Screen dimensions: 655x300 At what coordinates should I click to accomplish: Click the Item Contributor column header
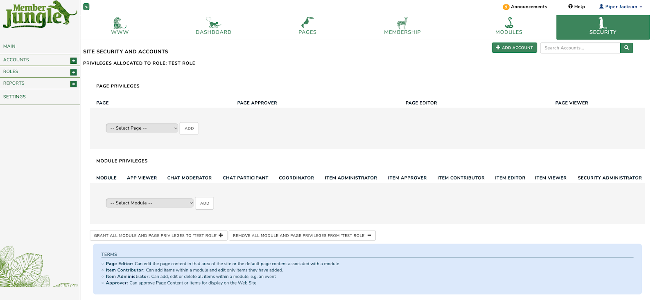(x=461, y=178)
